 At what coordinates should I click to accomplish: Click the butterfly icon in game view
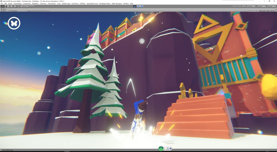pos(14,23)
